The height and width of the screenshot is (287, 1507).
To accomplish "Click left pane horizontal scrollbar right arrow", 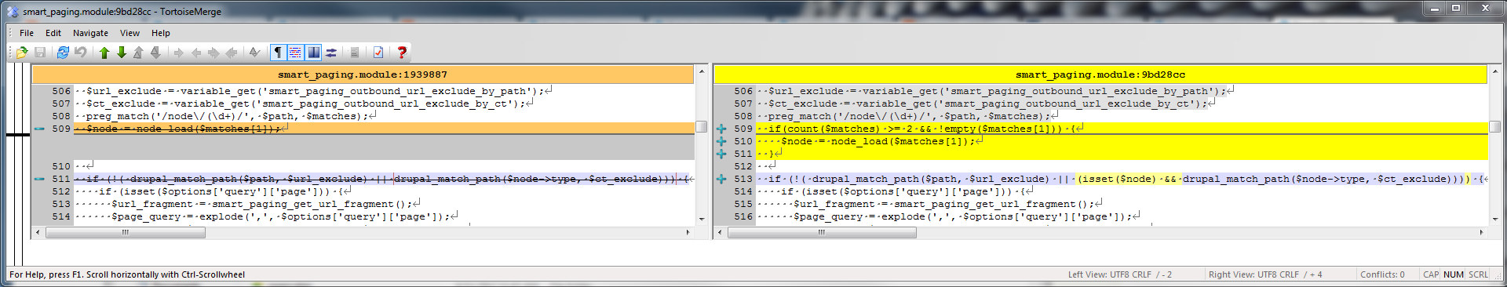I will pyautogui.click(x=688, y=232).
